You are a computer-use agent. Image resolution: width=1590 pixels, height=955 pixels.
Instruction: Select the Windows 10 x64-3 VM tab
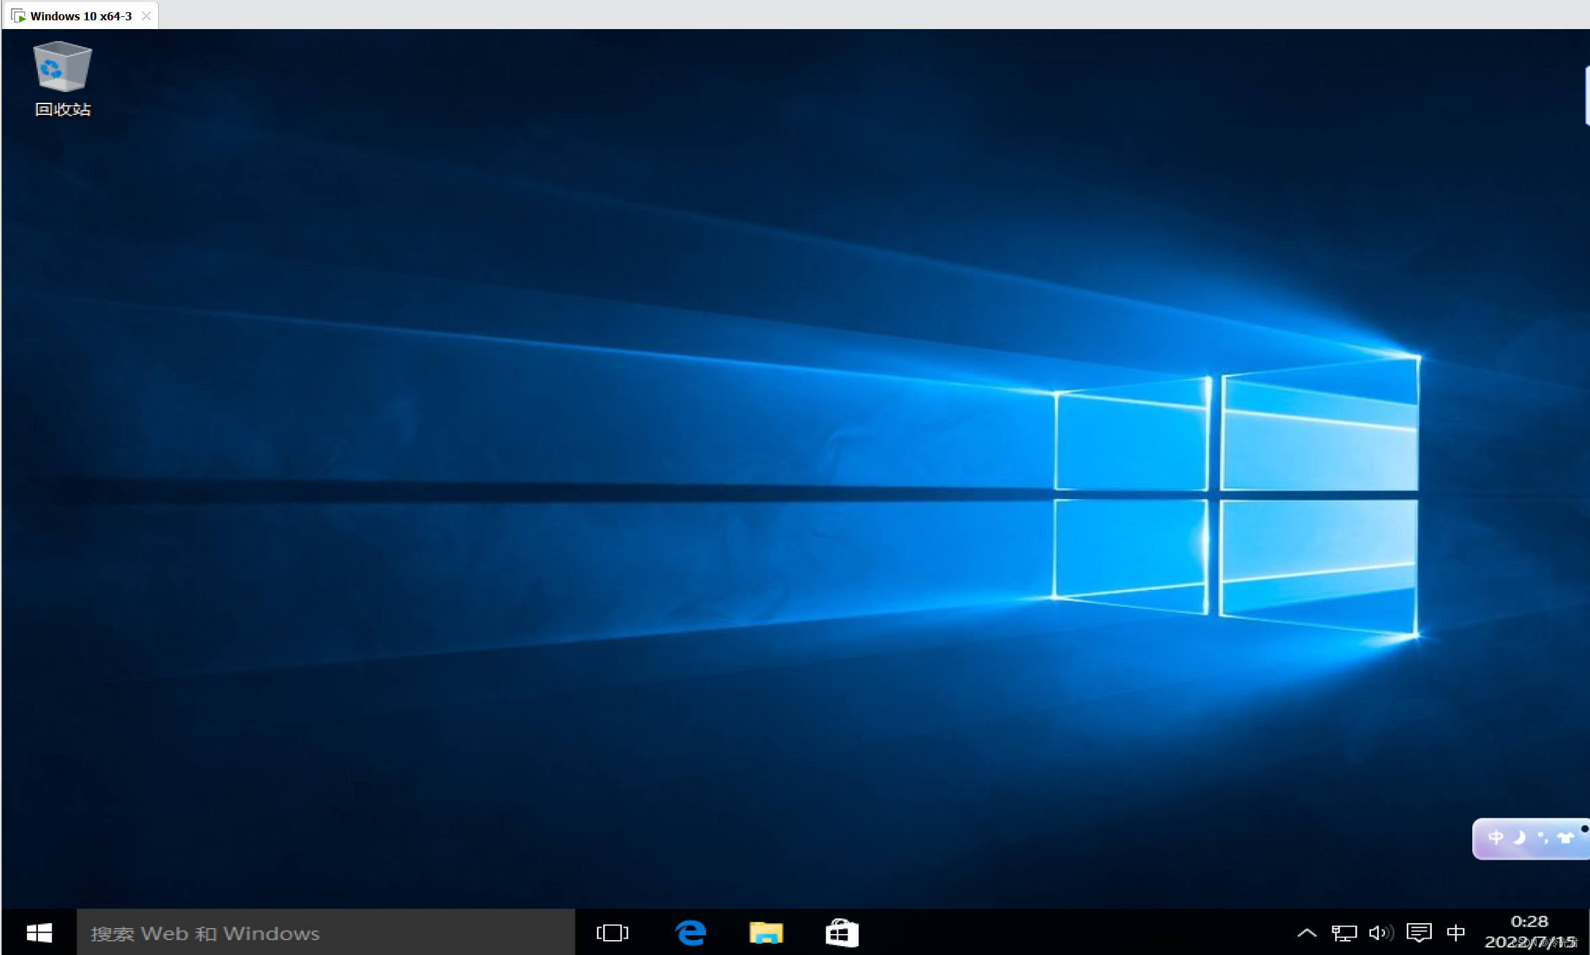tap(80, 16)
